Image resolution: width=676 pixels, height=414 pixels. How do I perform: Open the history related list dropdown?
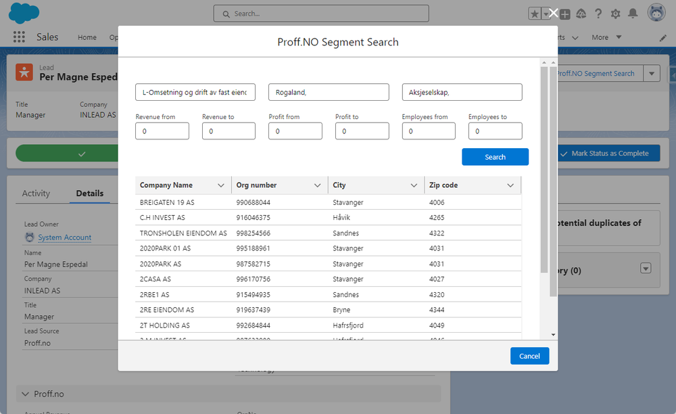point(646,269)
